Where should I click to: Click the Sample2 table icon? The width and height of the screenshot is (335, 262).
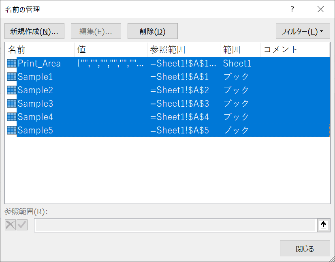click(x=11, y=90)
